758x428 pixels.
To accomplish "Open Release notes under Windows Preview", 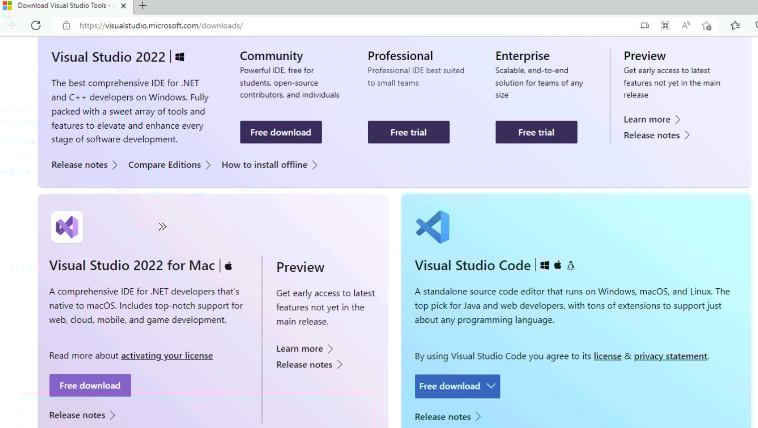I will tap(657, 135).
